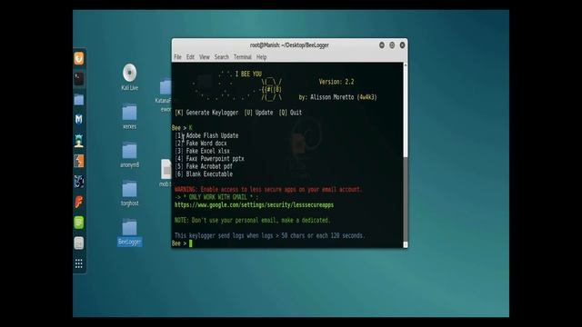Viewport: 582px width, 327px height.
Task: Click the '[U] Update' option text
Action: [258, 113]
